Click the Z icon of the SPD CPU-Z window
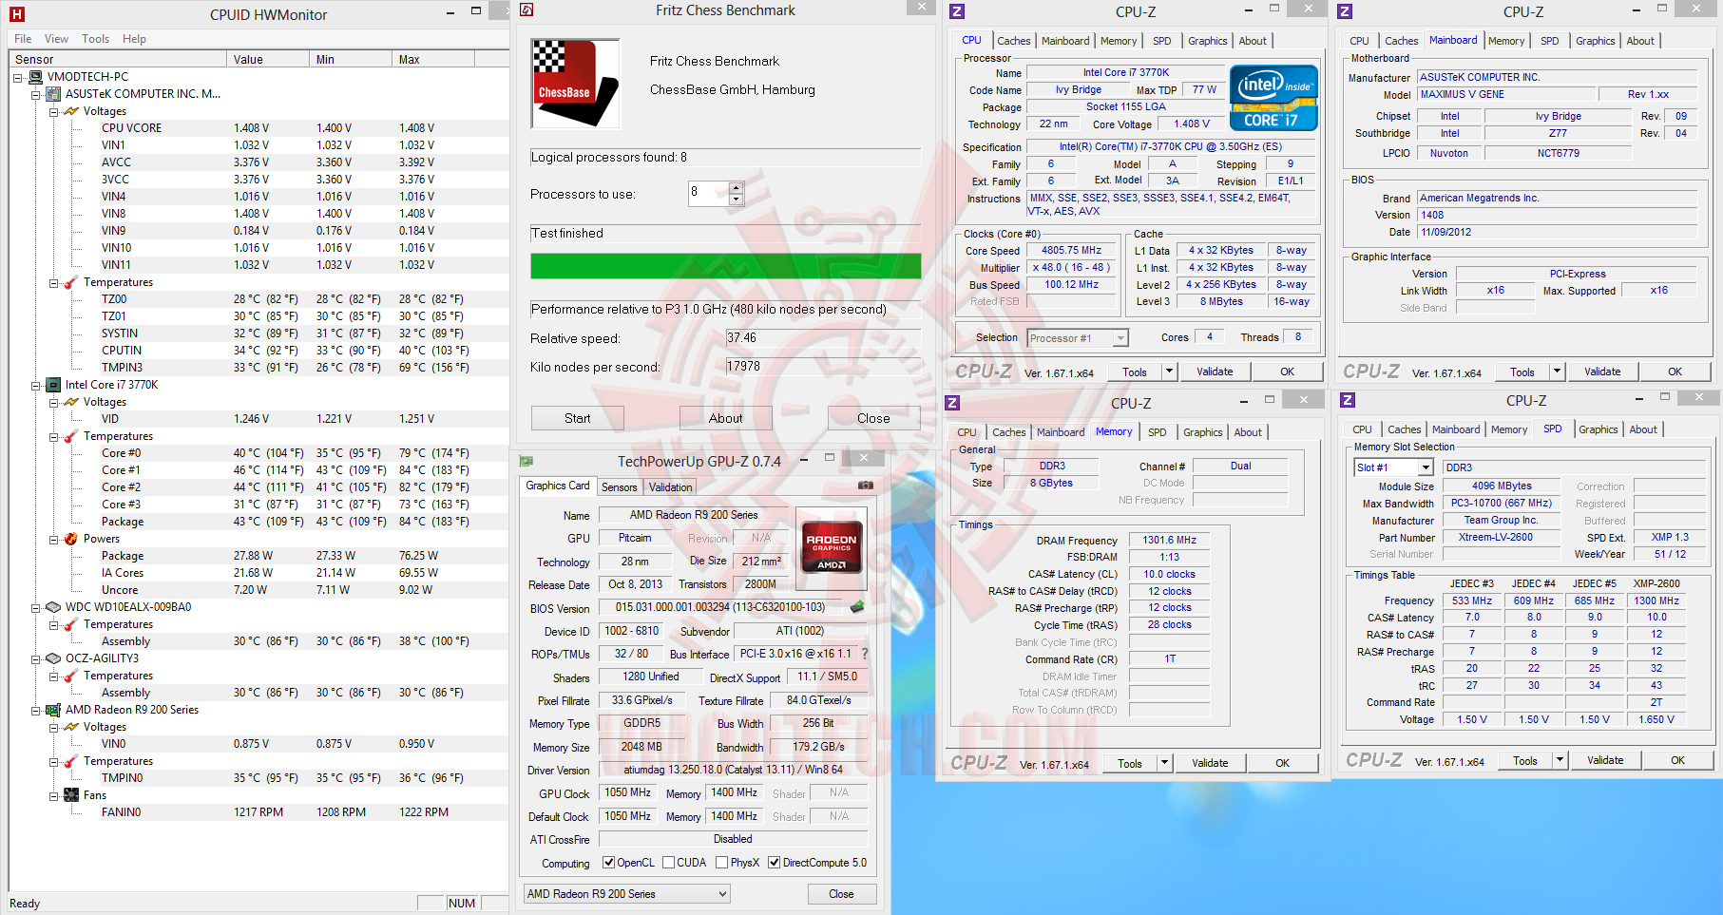This screenshot has height=915, width=1723. (x=1348, y=400)
